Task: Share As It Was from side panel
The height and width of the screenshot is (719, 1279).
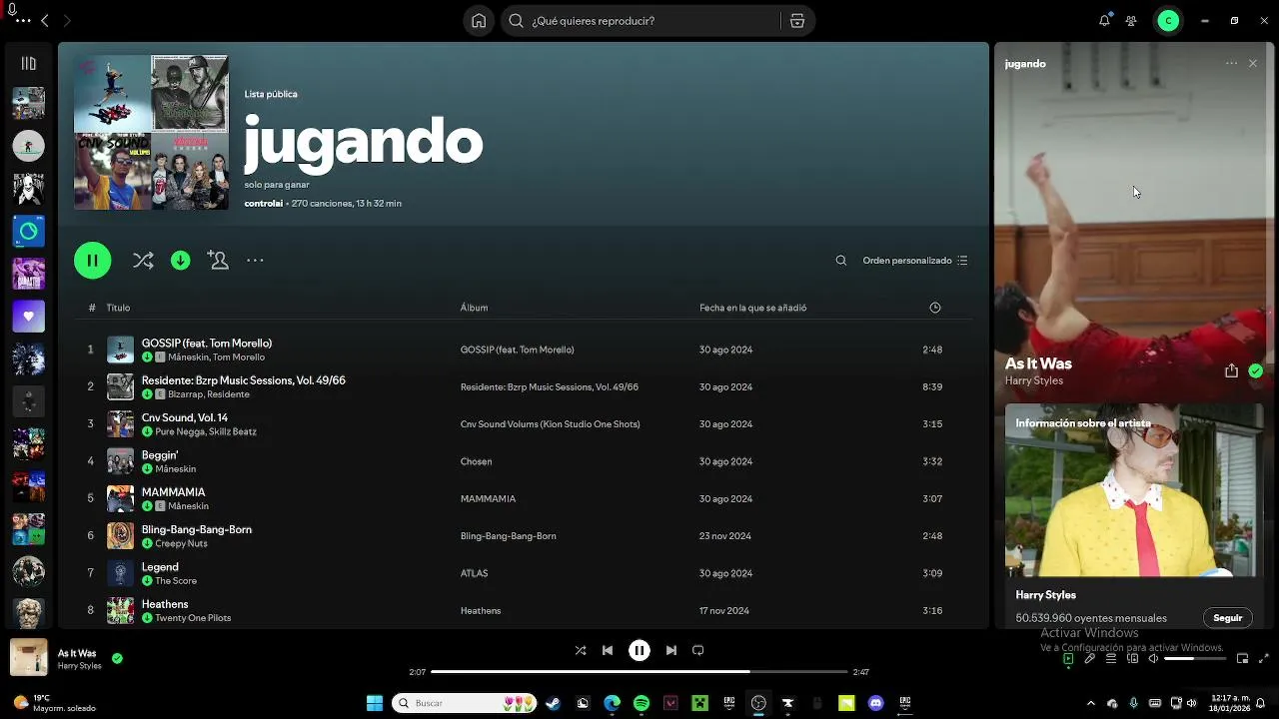Action: tap(1231, 370)
